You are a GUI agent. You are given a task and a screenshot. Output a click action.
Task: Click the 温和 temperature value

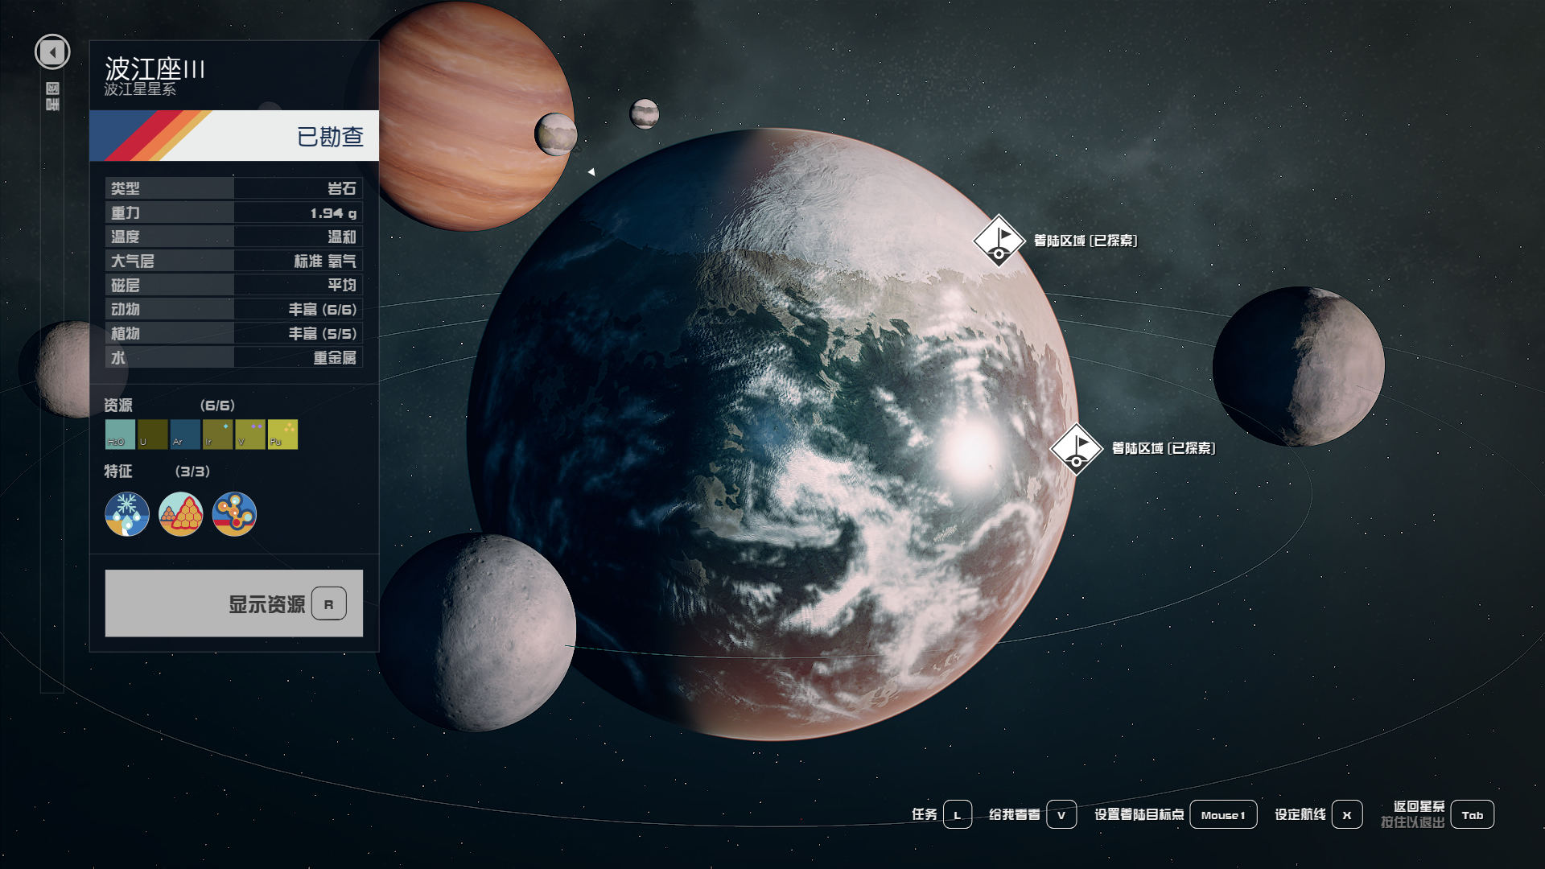[342, 237]
